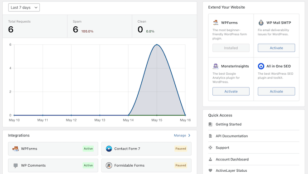Click the Active badge on WPForms

coord(88,149)
